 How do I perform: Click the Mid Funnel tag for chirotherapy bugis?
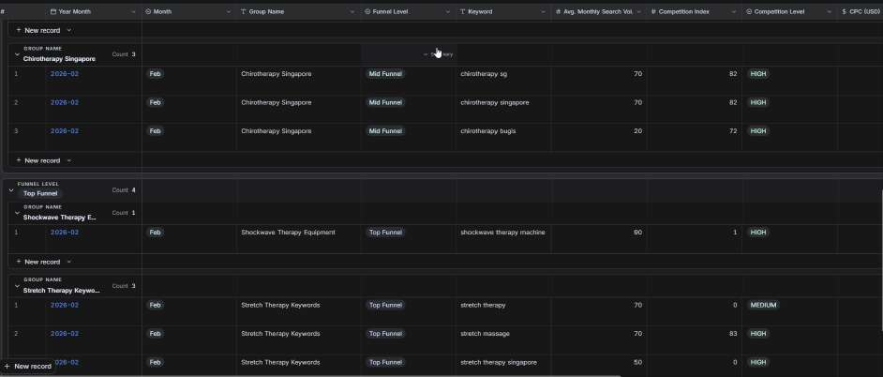point(386,130)
